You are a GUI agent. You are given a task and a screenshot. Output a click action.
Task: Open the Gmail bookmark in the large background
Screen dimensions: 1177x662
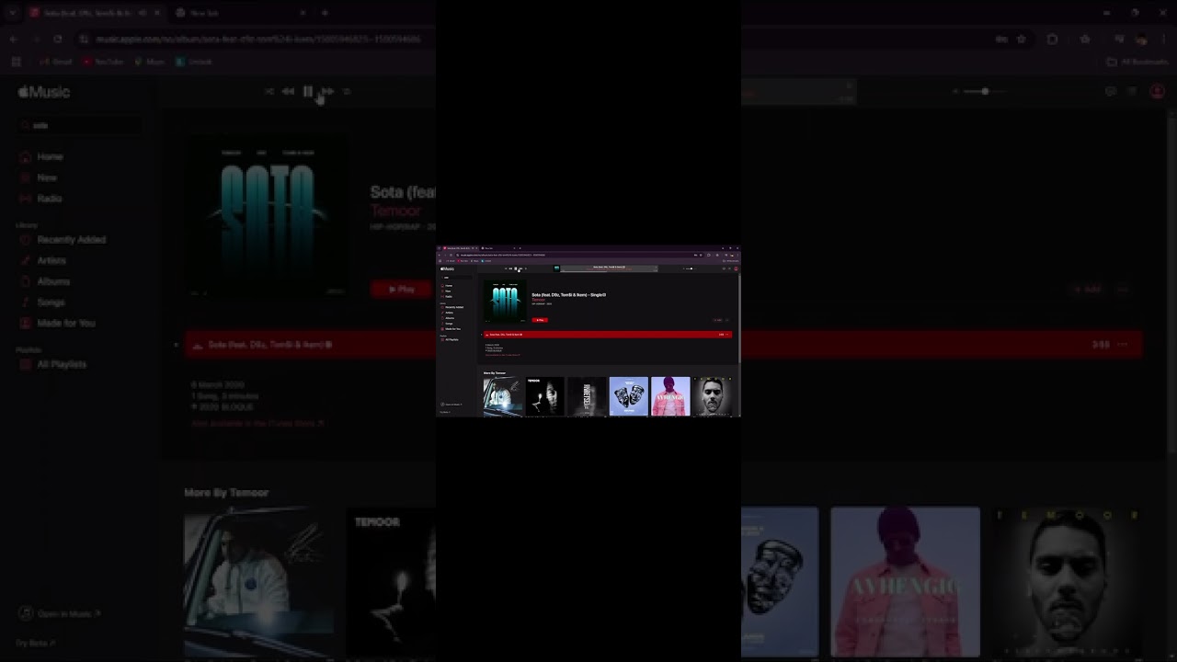[56, 62]
